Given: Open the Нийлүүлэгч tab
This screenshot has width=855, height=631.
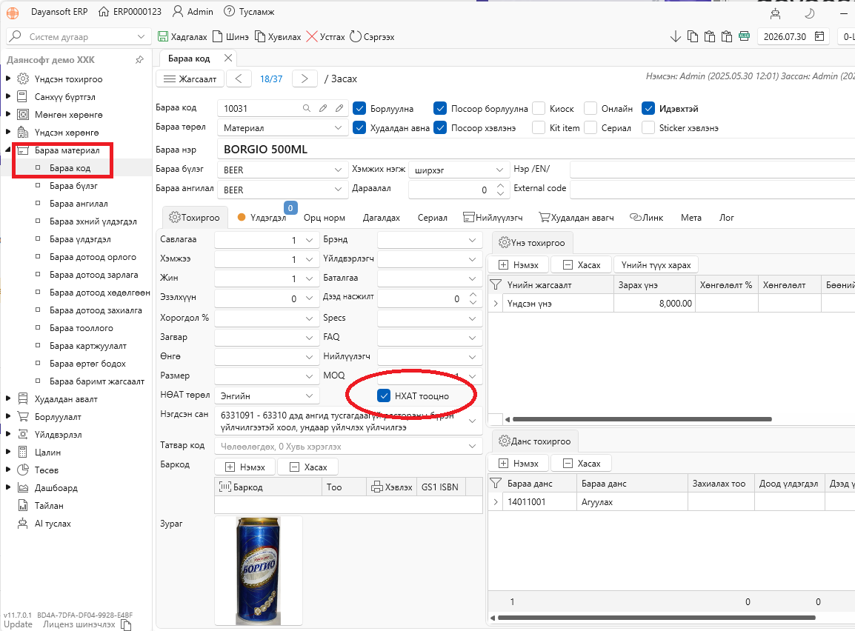Looking at the screenshot, I should coord(493,218).
